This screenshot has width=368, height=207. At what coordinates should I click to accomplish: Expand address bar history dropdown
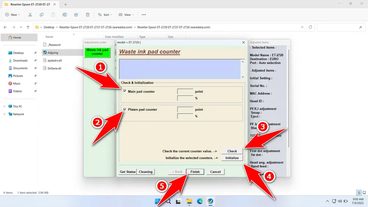point(302,27)
